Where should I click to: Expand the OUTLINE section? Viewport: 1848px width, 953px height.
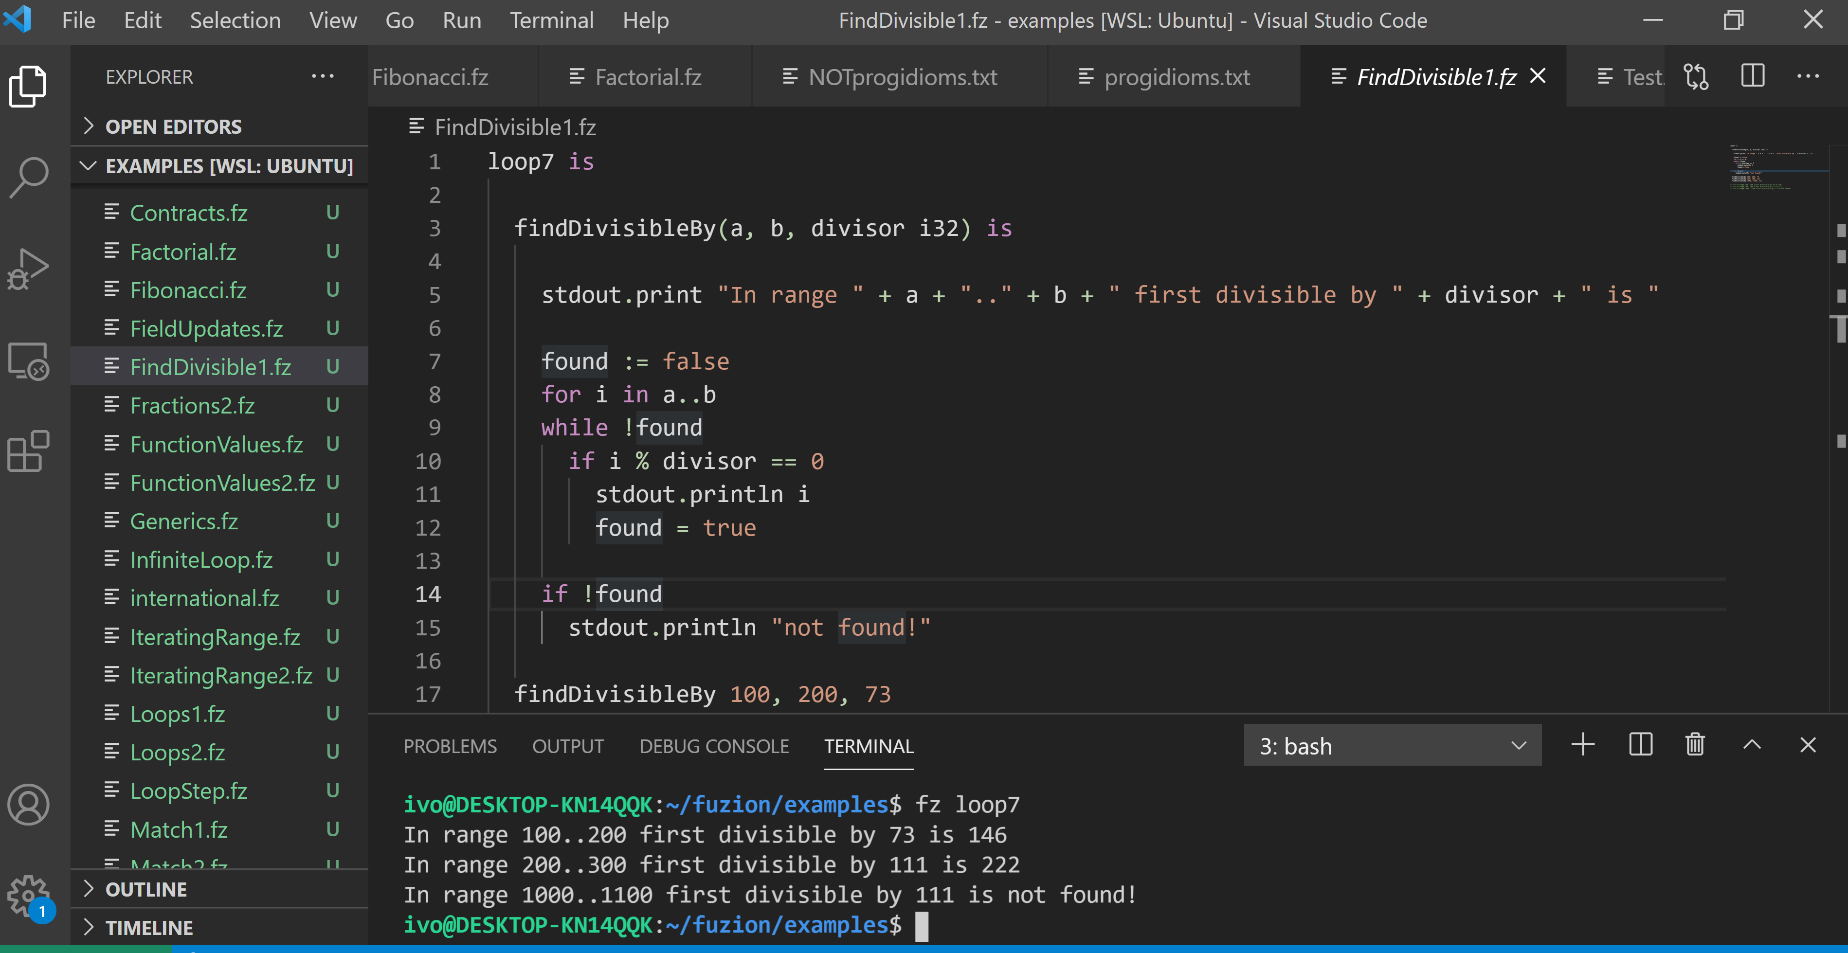coord(146,890)
